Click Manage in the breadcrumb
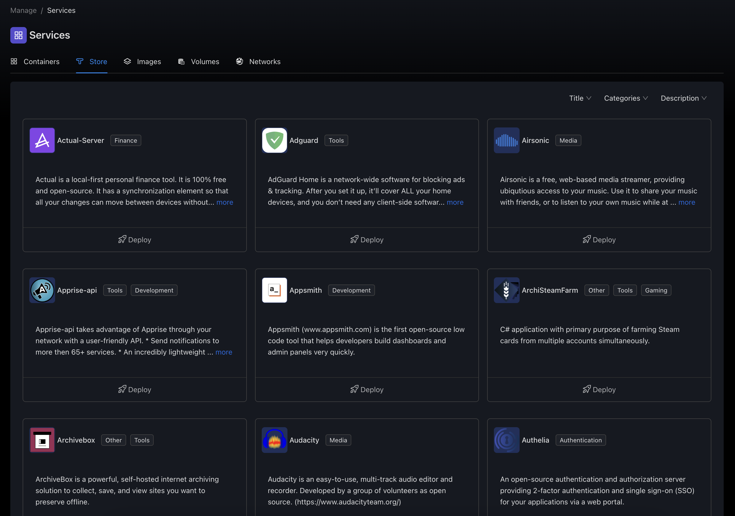Image resolution: width=735 pixels, height=516 pixels. pos(23,10)
